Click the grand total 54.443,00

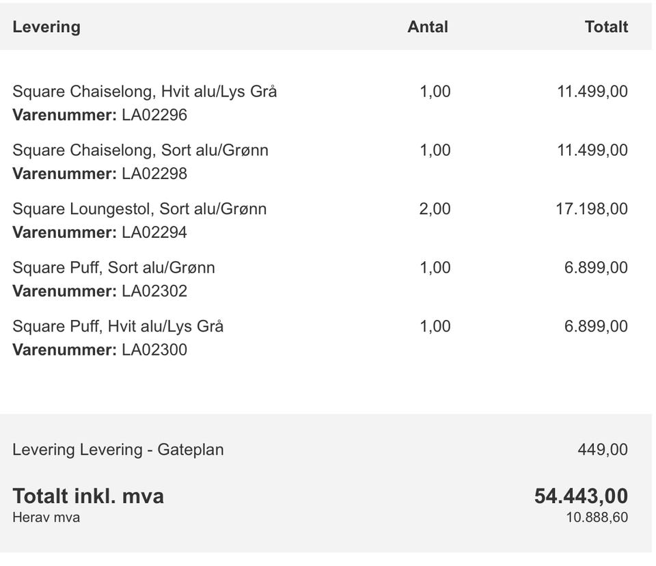581,496
